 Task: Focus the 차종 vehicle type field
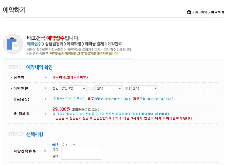[82, 150]
